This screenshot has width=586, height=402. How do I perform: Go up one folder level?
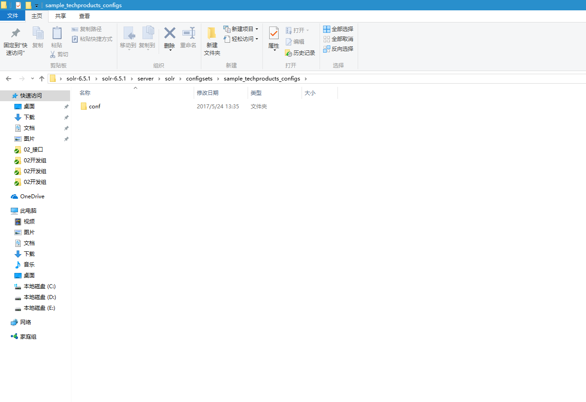click(42, 79)
